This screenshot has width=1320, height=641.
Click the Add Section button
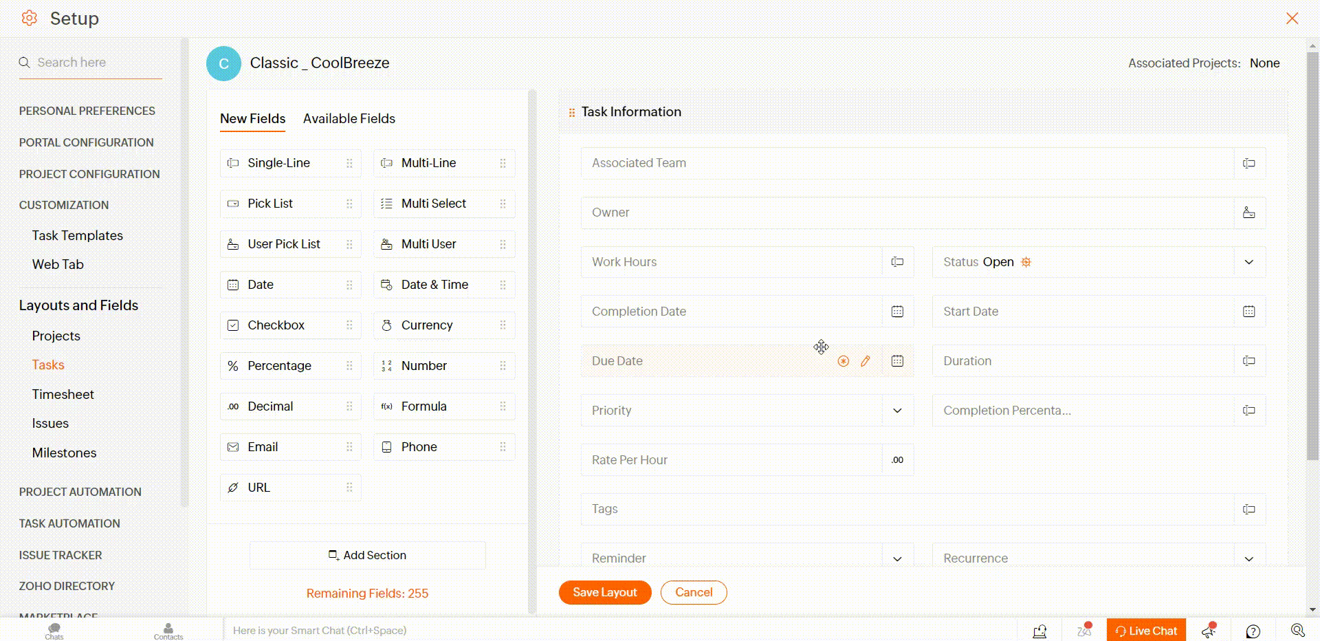pos(368,555)
